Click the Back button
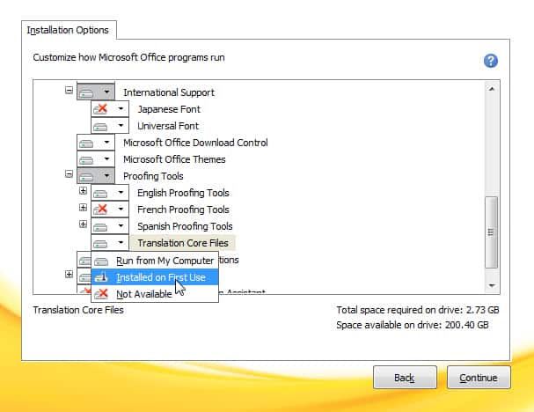 (x=405, y=378)
